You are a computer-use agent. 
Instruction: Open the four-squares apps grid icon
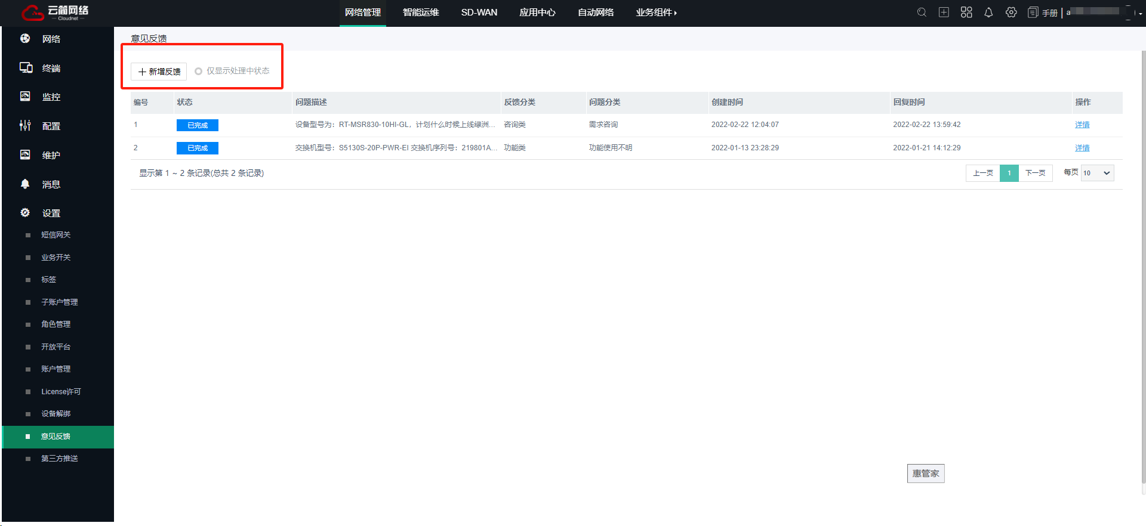(966, 13)
